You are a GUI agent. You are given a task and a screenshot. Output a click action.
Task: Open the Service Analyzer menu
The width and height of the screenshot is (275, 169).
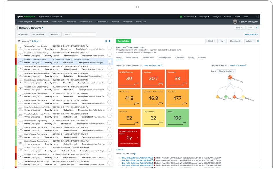[25, 22]
